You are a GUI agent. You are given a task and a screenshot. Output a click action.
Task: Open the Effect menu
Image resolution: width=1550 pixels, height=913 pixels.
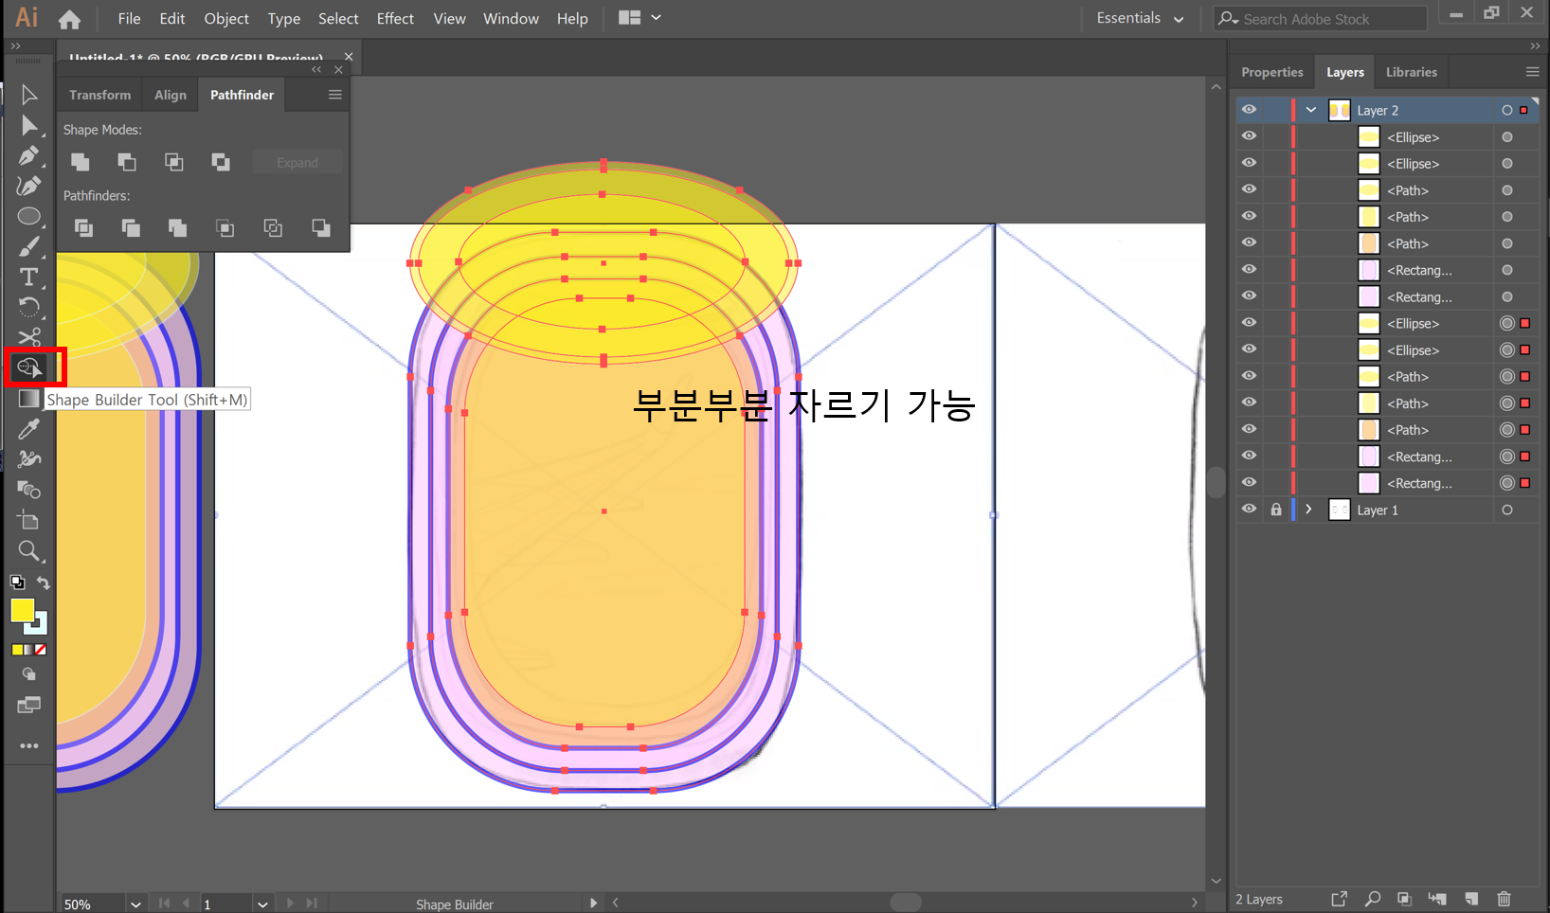395,18
